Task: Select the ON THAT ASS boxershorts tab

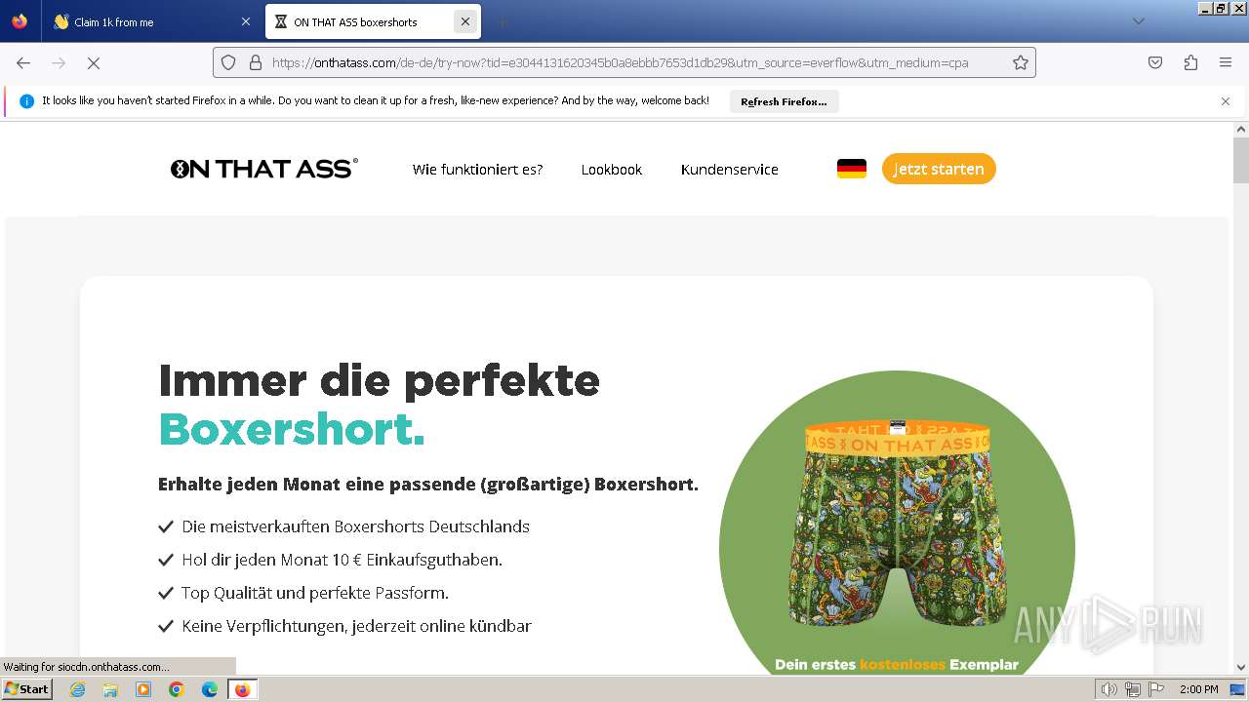Action: click(374, 21)
